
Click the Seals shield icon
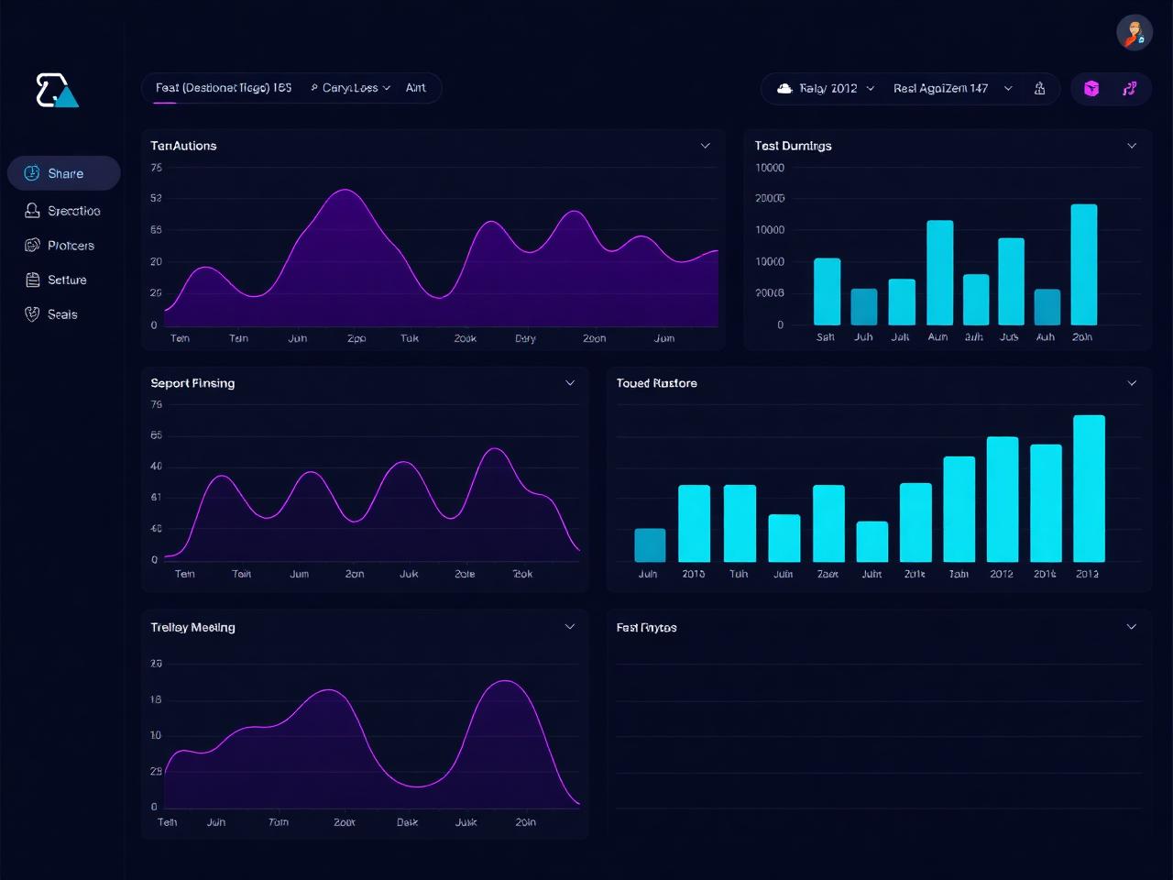(x=32, y=314)
